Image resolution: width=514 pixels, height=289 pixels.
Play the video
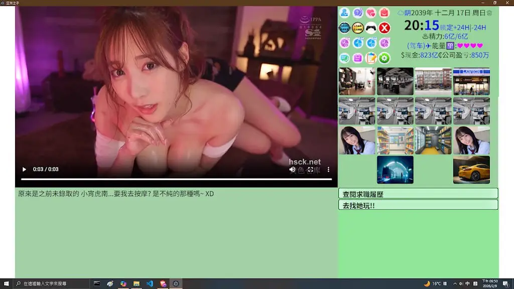pyautogui.click(x=24, y=170)
